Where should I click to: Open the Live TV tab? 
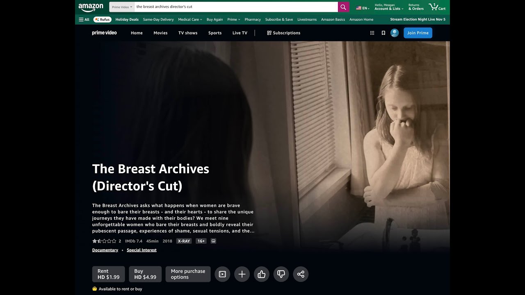tap(240, 33)
